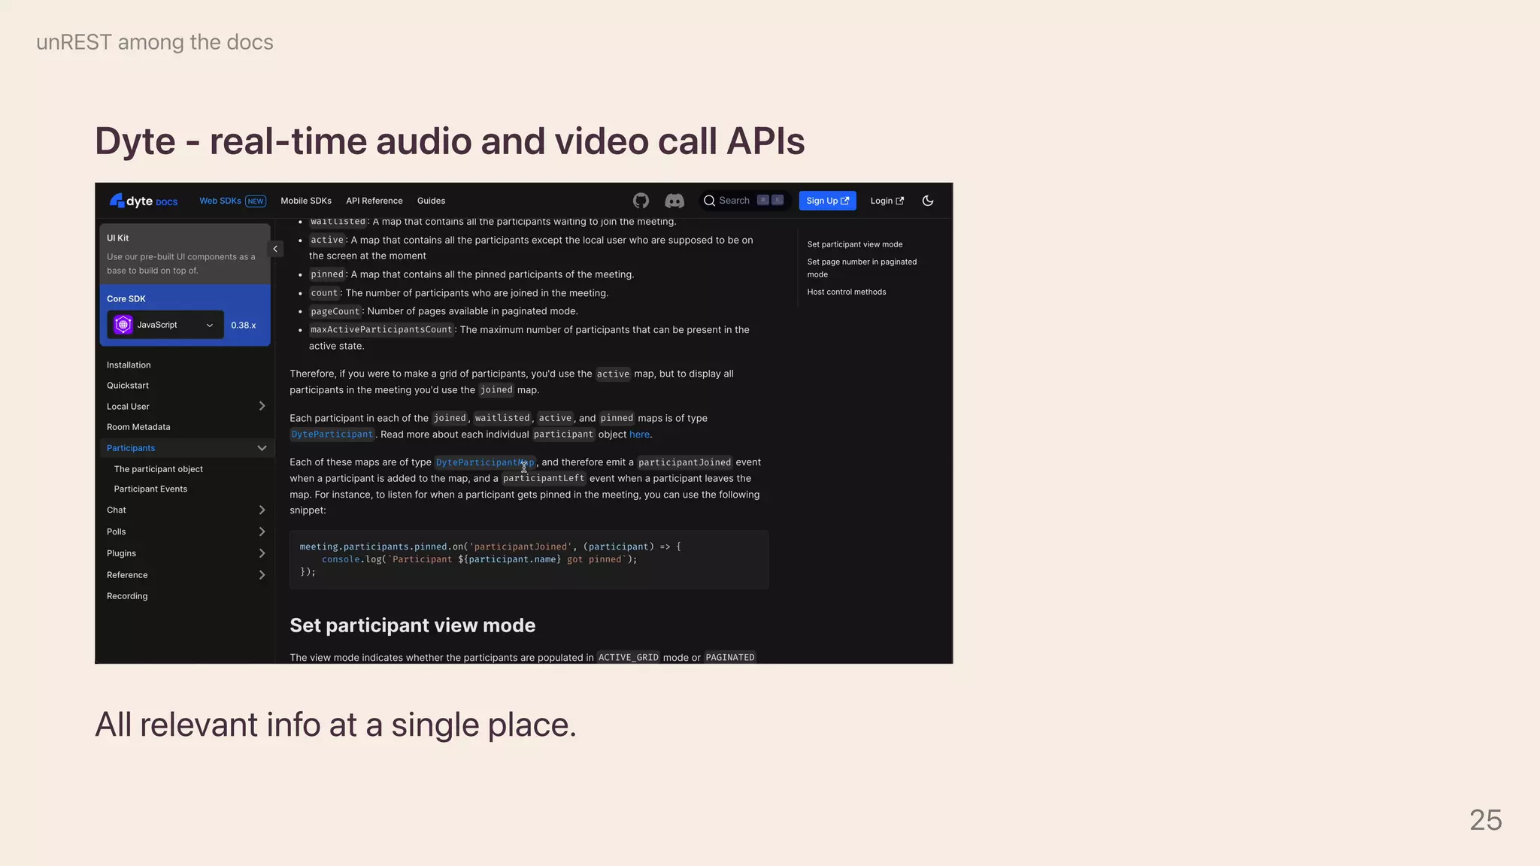Expand the Plugins section
This screenshot has height=866, width=1540.
(262, 553)
